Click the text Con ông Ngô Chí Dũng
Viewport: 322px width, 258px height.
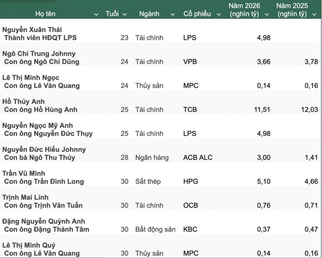(42, 62)
